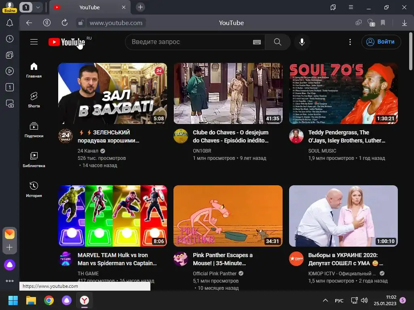The width and height of the screenshot is (414, 310).
Task: Click the site padlock icon
Action: pos(80,23)
